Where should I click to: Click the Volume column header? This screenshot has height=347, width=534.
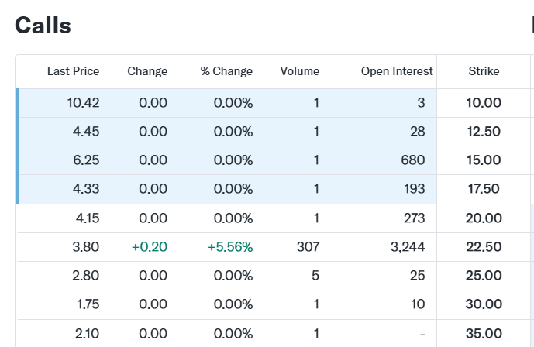[x=300, y=71]
